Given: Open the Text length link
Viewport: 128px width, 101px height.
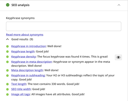Looking at the screenshot, I should pyautogui.click(x=19, y=84).
